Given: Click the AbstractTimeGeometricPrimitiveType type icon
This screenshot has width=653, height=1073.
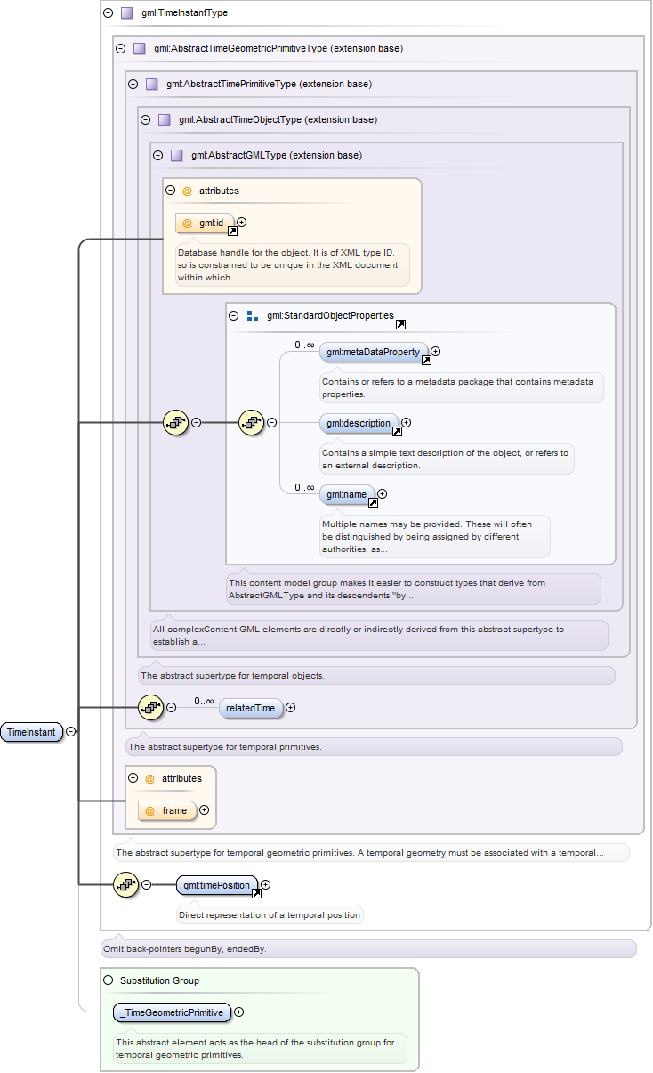Looking at the screenshot, I should [x=139, y=48].
